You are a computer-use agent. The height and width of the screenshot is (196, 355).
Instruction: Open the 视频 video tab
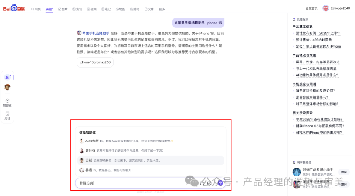pyautogui.click(x=92, y=9)
